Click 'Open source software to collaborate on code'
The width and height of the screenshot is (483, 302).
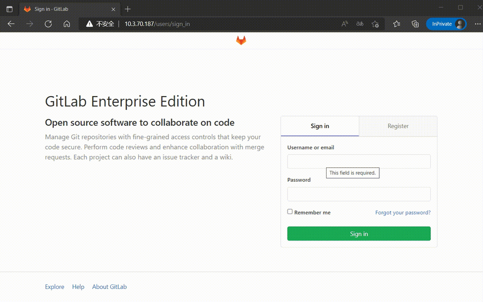[139, 122]
